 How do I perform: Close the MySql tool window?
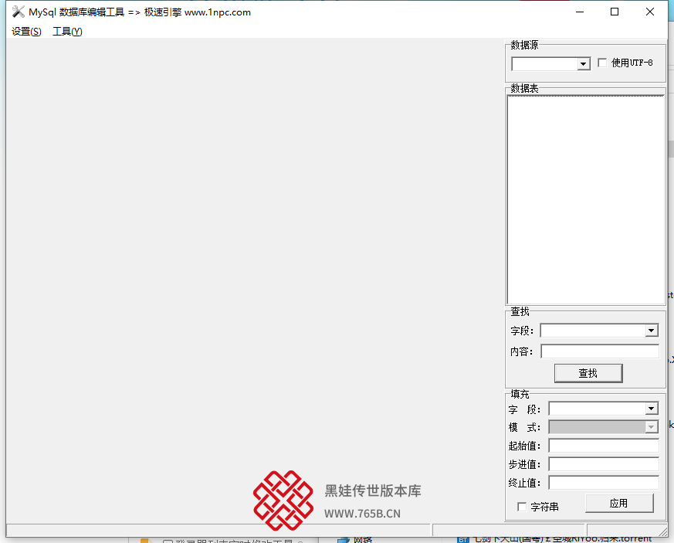650,12
